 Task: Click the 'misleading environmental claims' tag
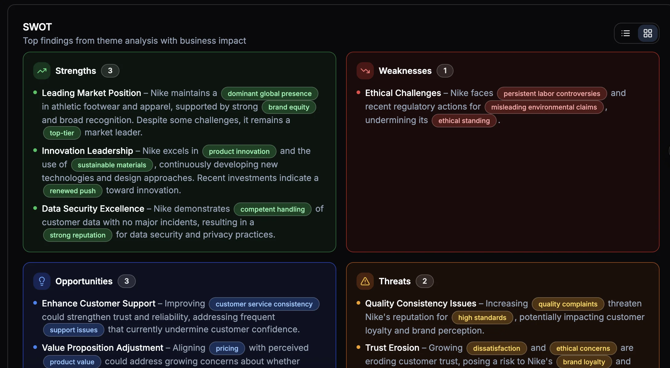tap(544, 107)
